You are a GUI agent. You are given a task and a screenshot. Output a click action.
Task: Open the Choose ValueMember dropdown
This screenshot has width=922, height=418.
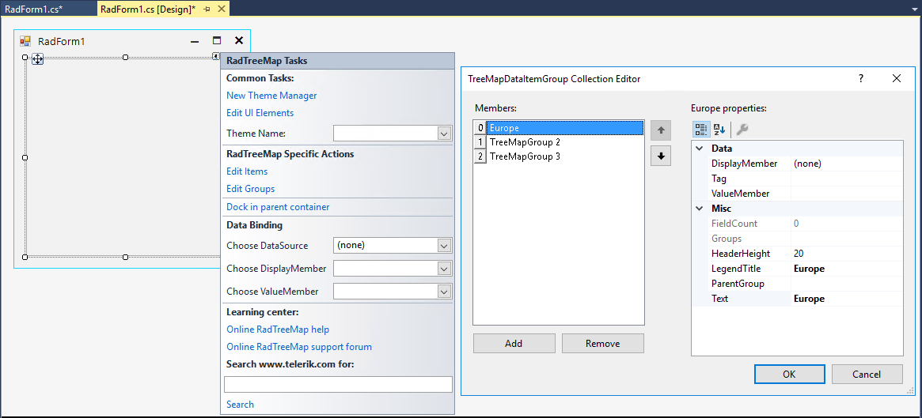445,292
